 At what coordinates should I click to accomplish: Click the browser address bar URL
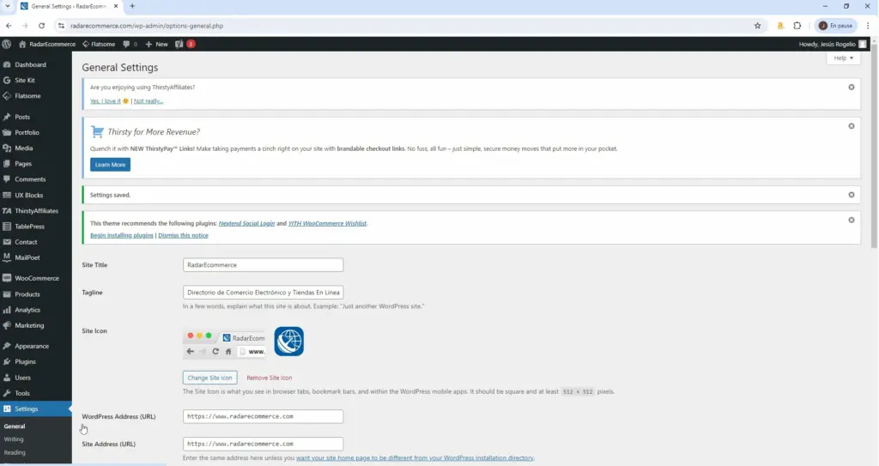[x=147, y=26]
